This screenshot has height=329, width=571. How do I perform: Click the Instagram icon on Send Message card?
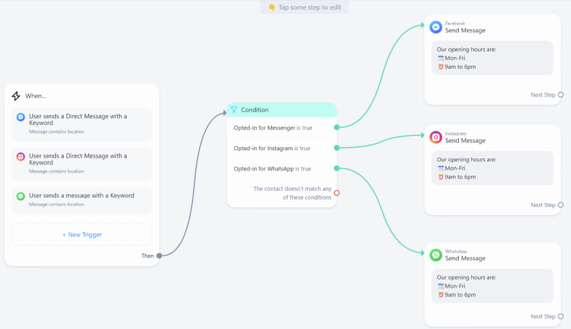coord(435,137)
